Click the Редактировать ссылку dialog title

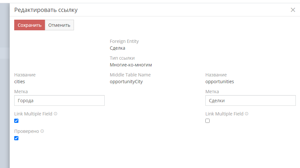tap(46, 10)
